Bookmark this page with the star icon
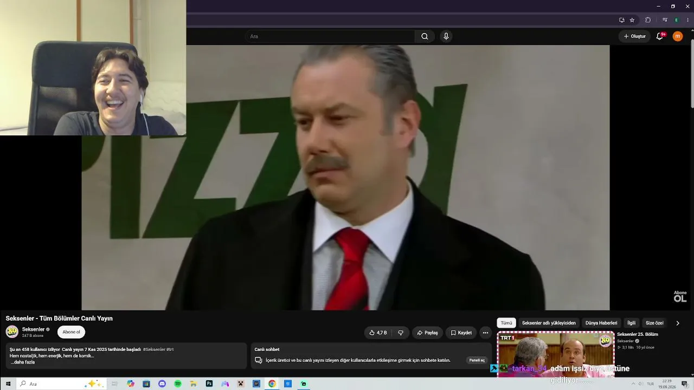 coord(632,20)
